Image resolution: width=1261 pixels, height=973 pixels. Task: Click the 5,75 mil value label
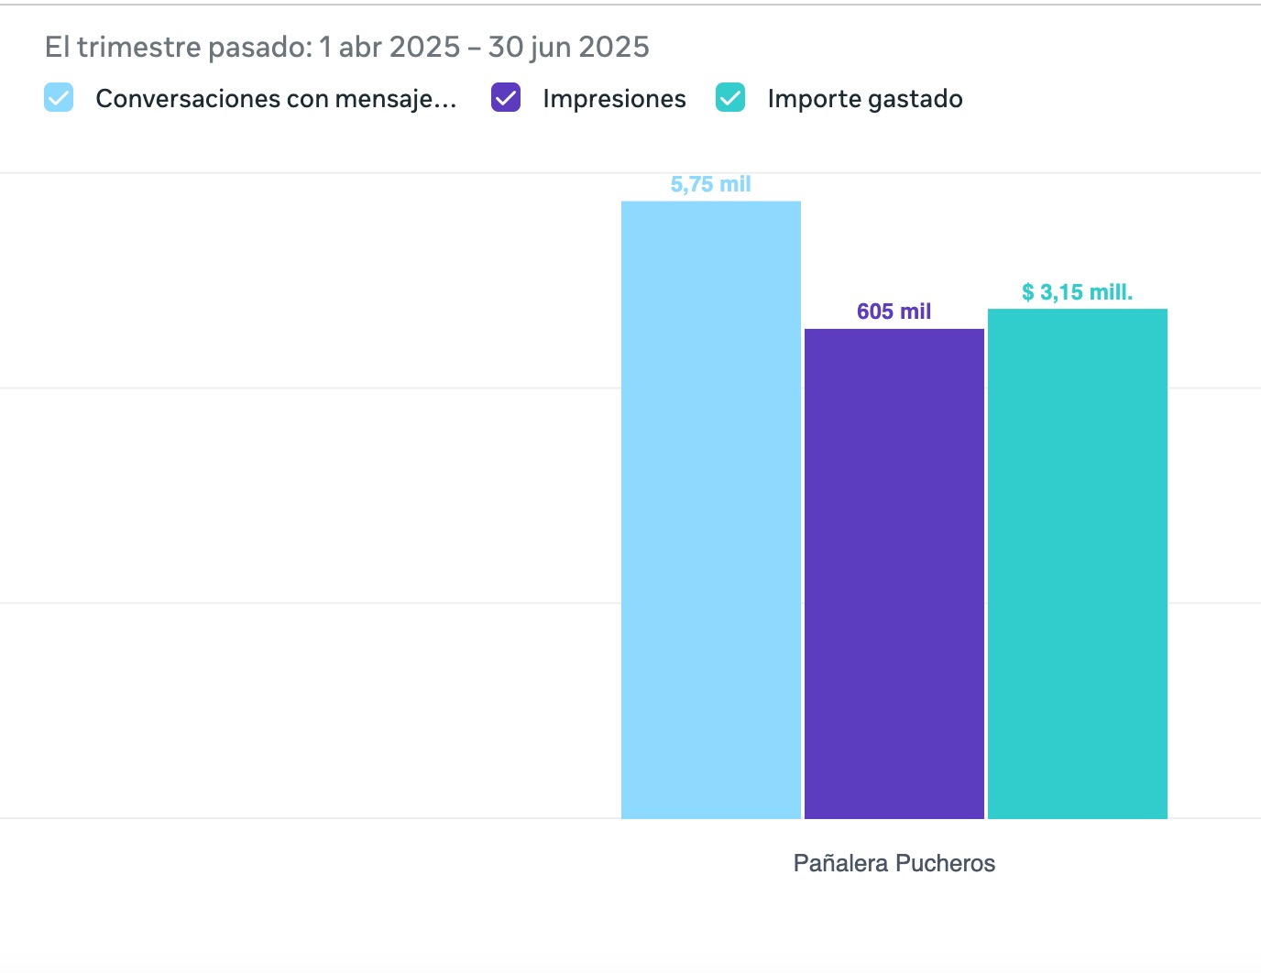(x=711, y=184)
